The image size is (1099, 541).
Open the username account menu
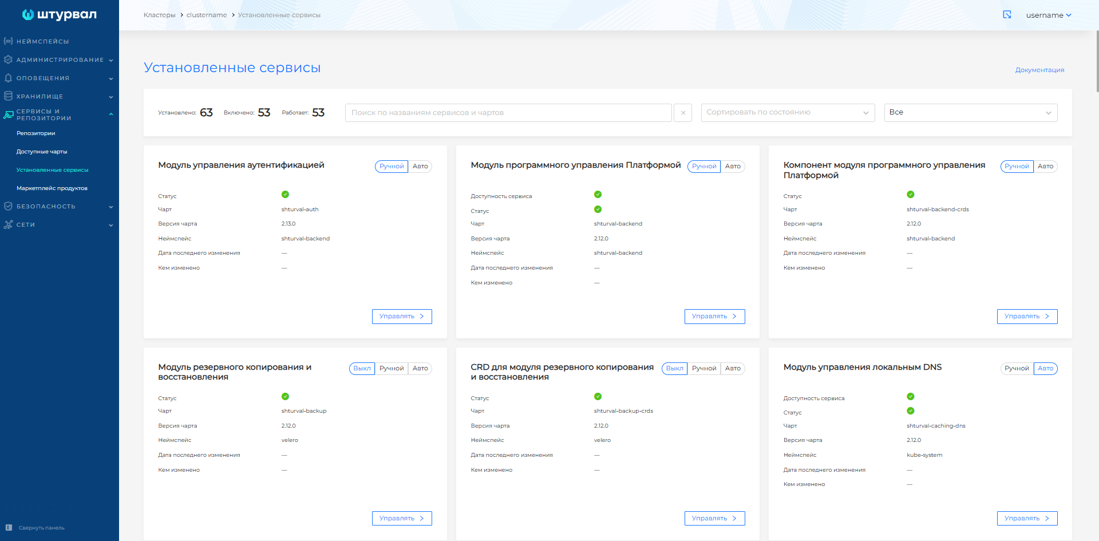[x=1048, y=15]
